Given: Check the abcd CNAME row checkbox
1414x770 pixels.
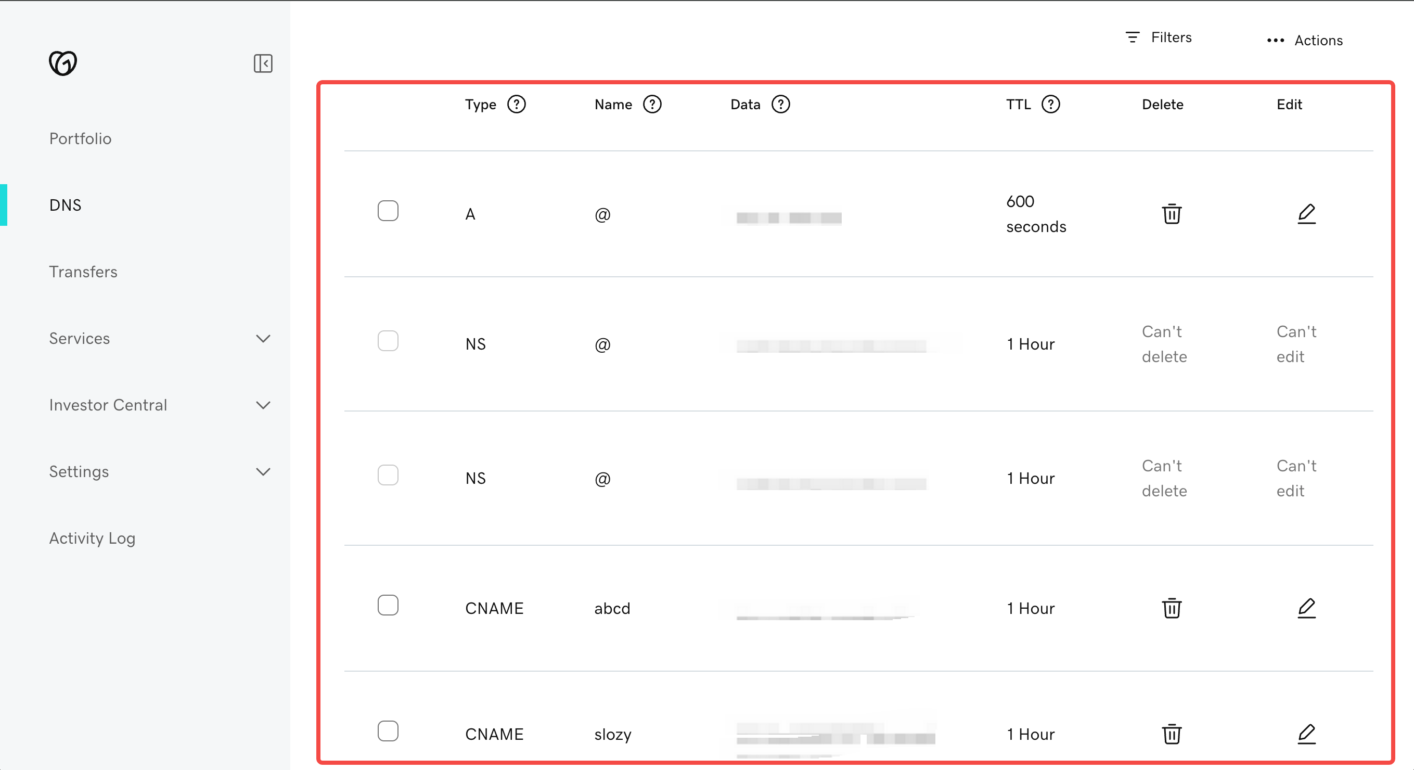Looking at the screenshot, I should (x=388, y=605).
